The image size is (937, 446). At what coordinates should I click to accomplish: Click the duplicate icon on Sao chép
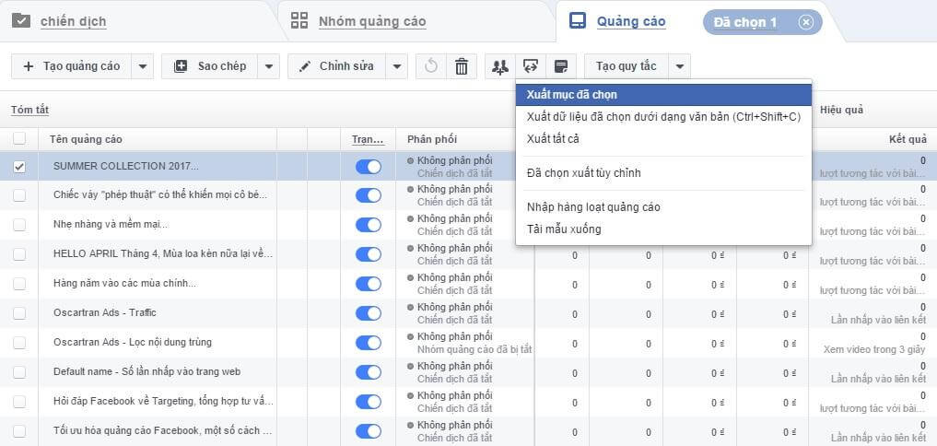click(181, 66)
